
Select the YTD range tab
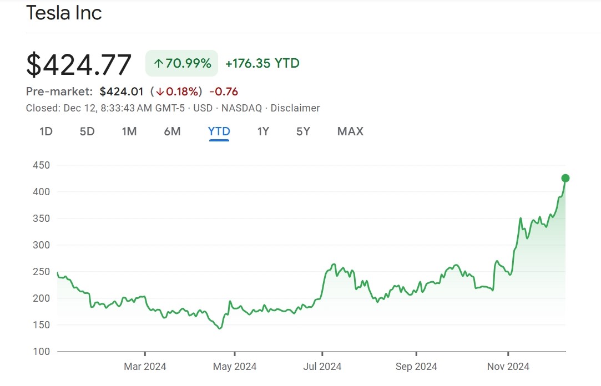(219, 131)
